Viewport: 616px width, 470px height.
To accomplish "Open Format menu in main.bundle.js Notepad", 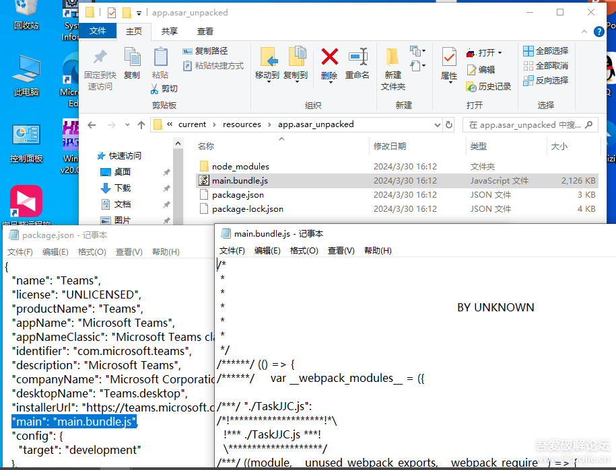I will (x=304, y=251).
